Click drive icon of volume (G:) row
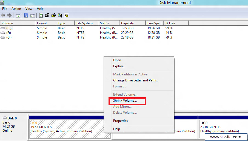The image size is (248, 141). click(x=3, y=37)
